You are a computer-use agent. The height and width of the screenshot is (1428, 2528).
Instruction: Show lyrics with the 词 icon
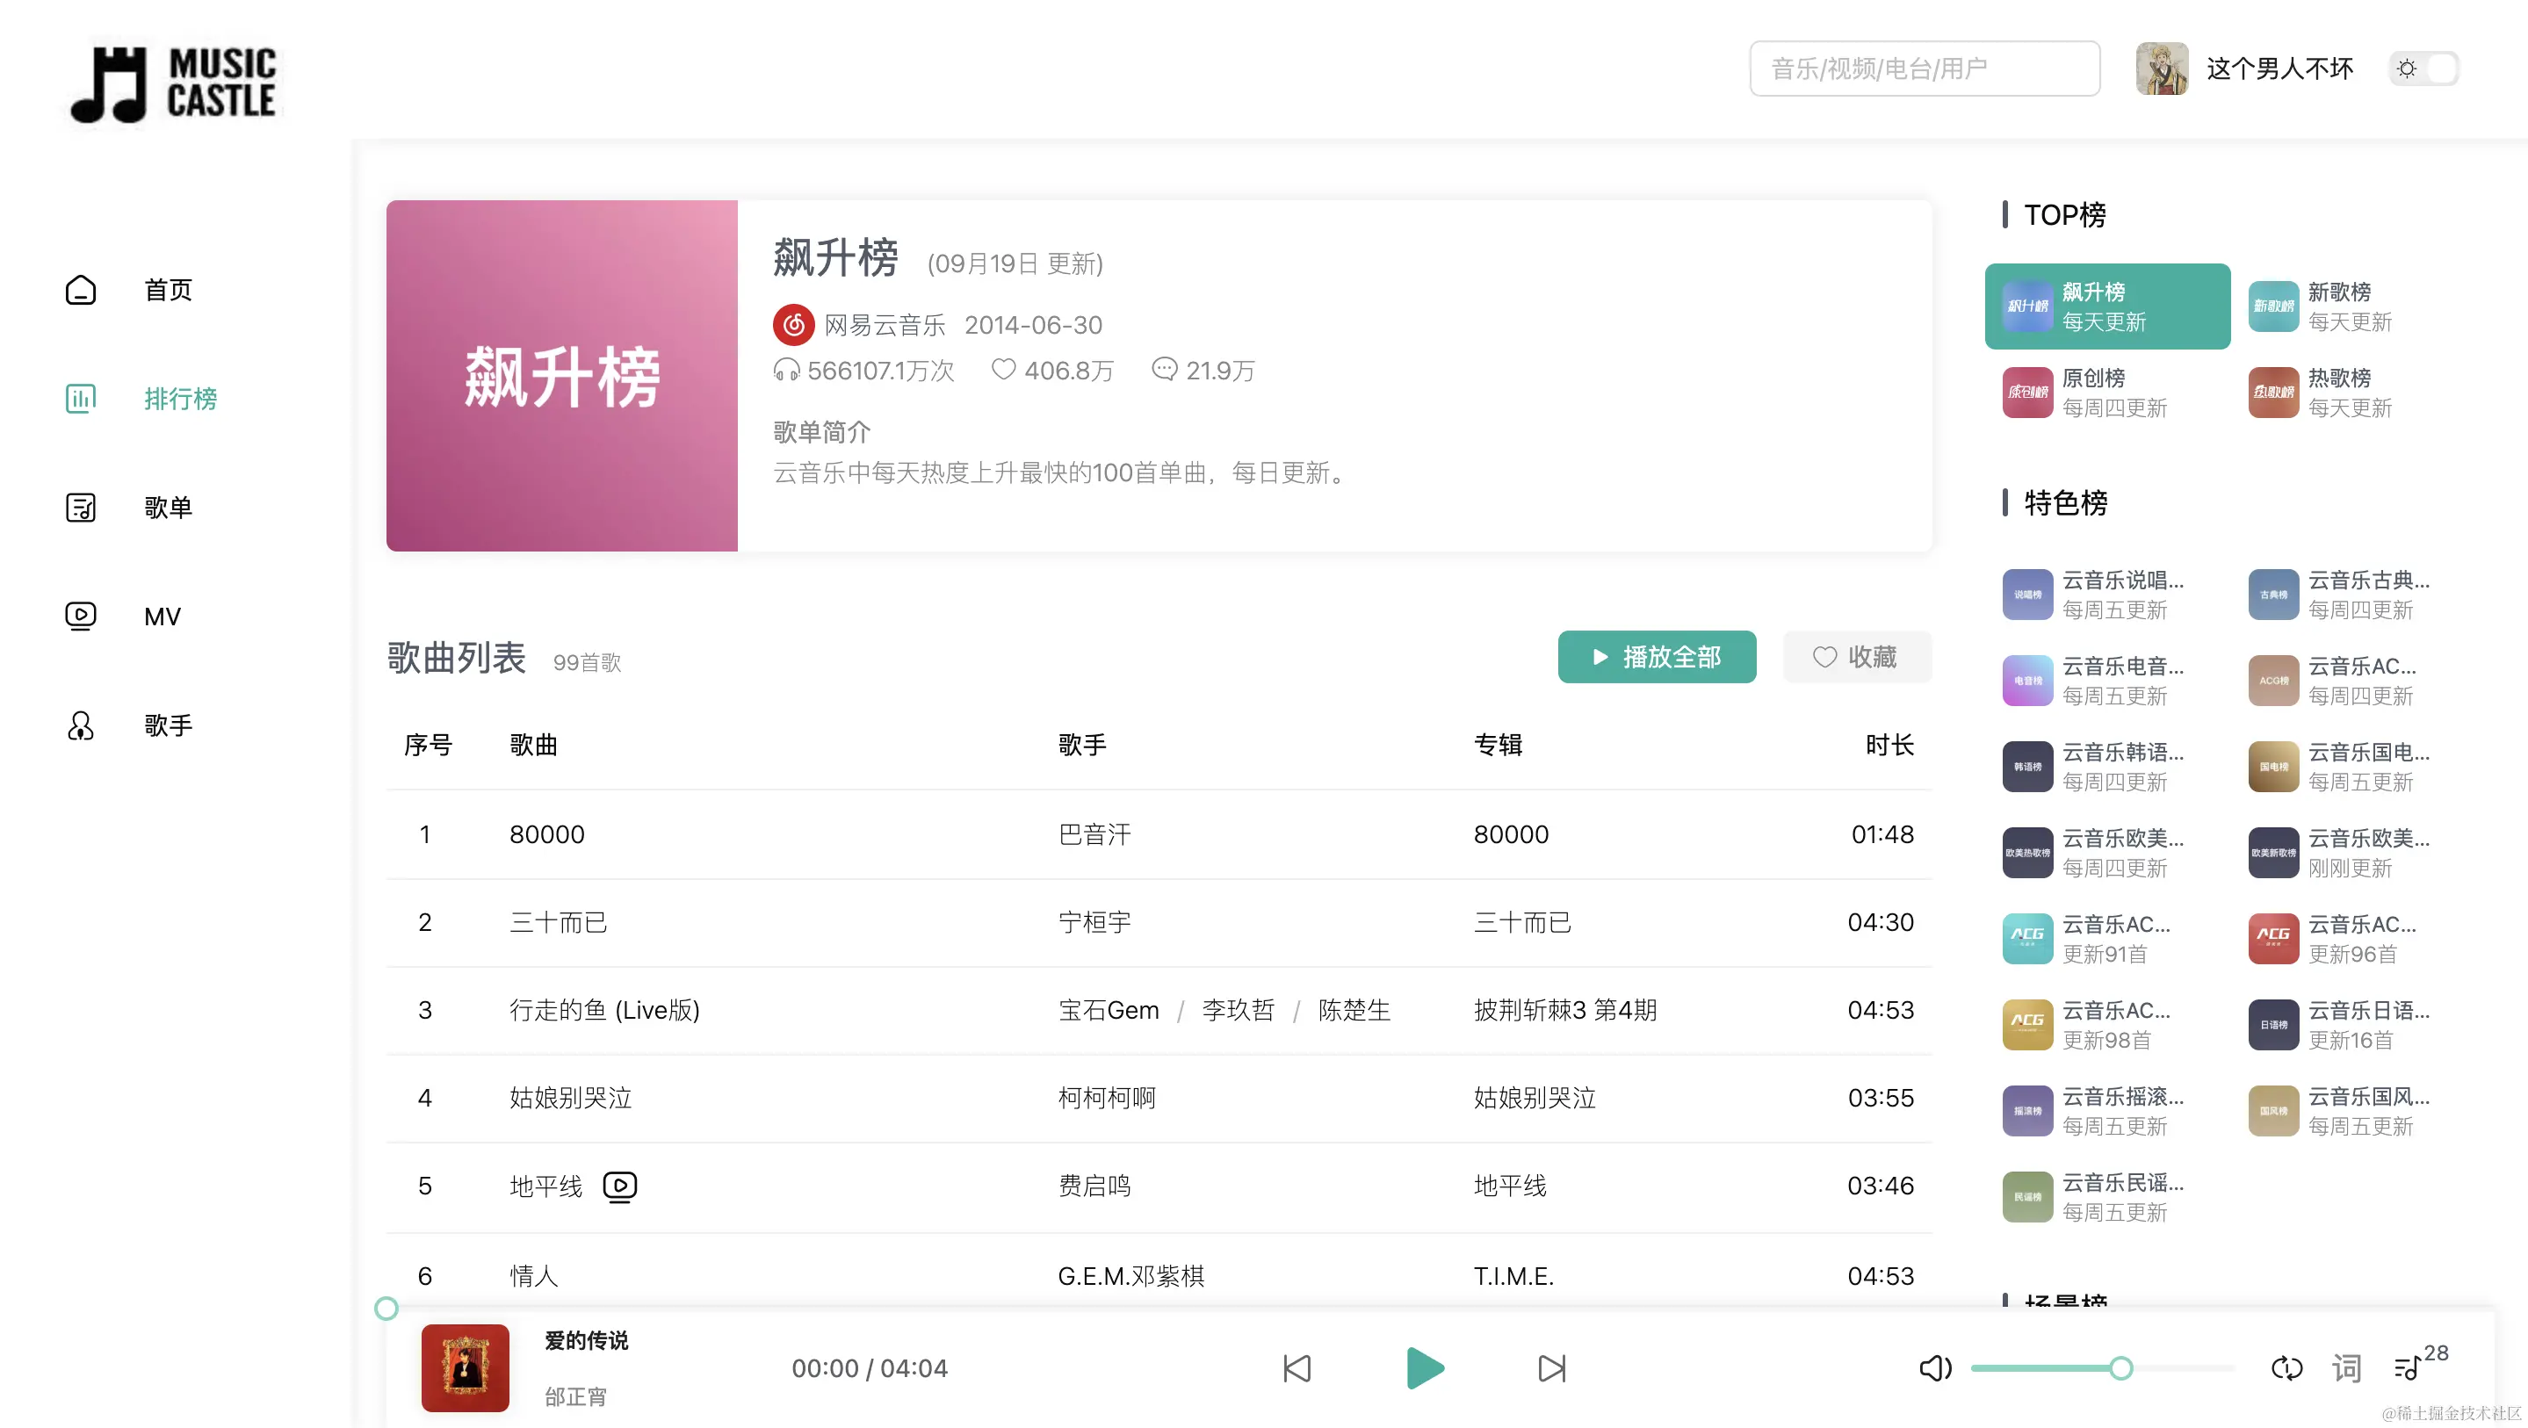pyautogui.click(x=2346, y=1368)
